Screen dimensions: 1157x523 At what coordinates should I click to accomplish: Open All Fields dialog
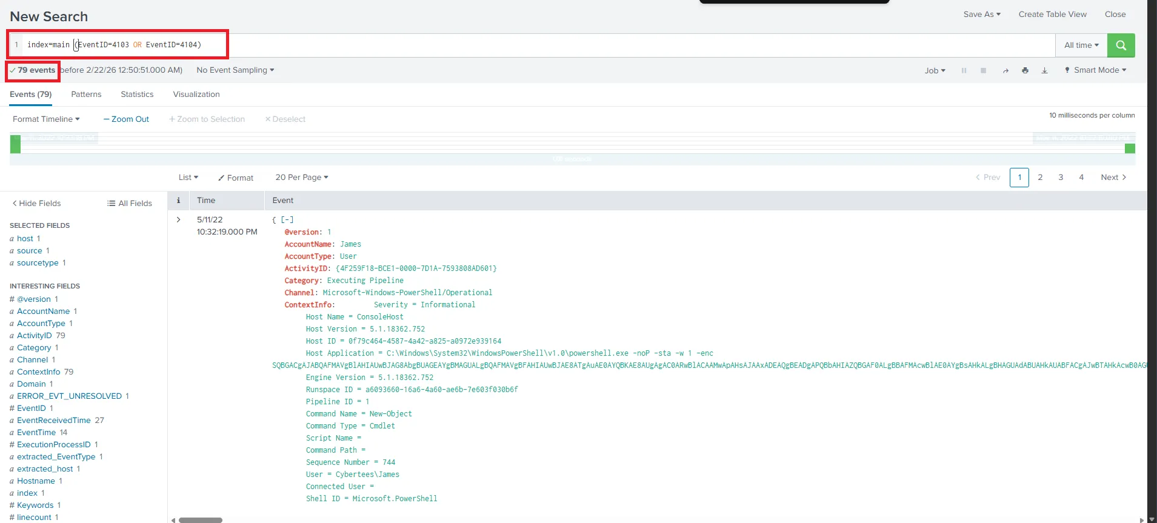[130, 203]
